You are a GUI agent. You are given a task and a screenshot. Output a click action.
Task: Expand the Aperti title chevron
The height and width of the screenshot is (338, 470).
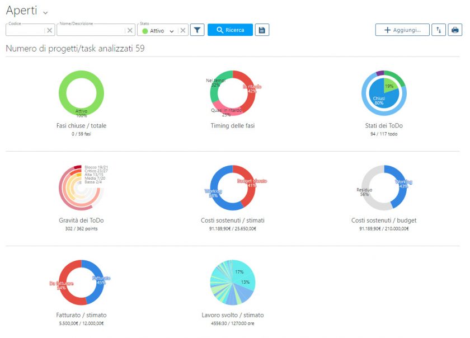coord(45,12)
